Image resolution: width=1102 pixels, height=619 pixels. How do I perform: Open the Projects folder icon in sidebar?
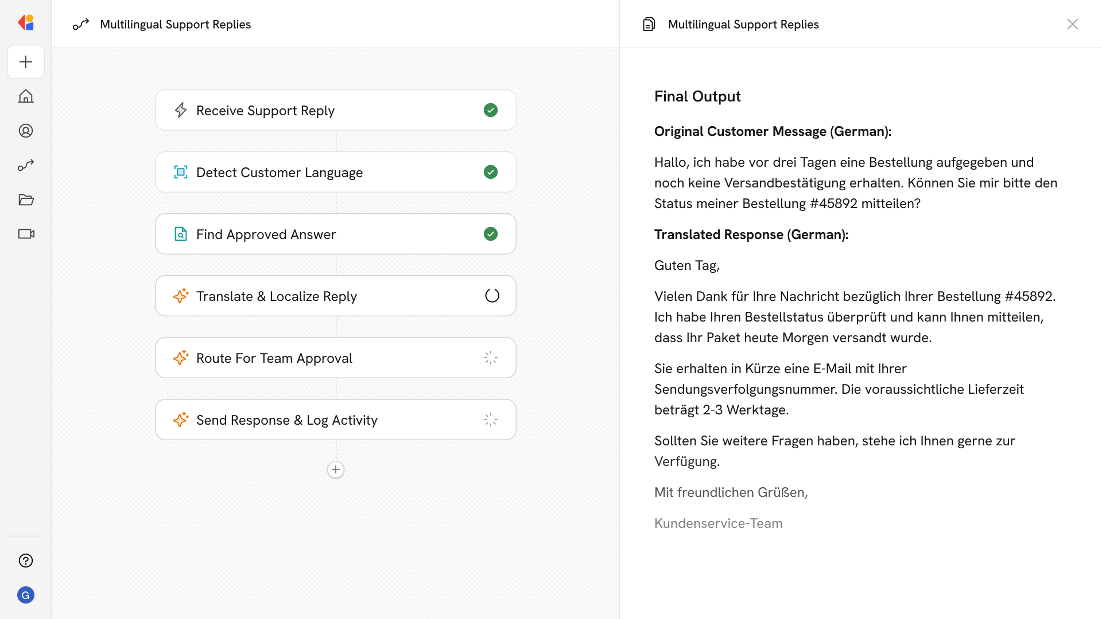pyautogui.click(x=26, y=199)
